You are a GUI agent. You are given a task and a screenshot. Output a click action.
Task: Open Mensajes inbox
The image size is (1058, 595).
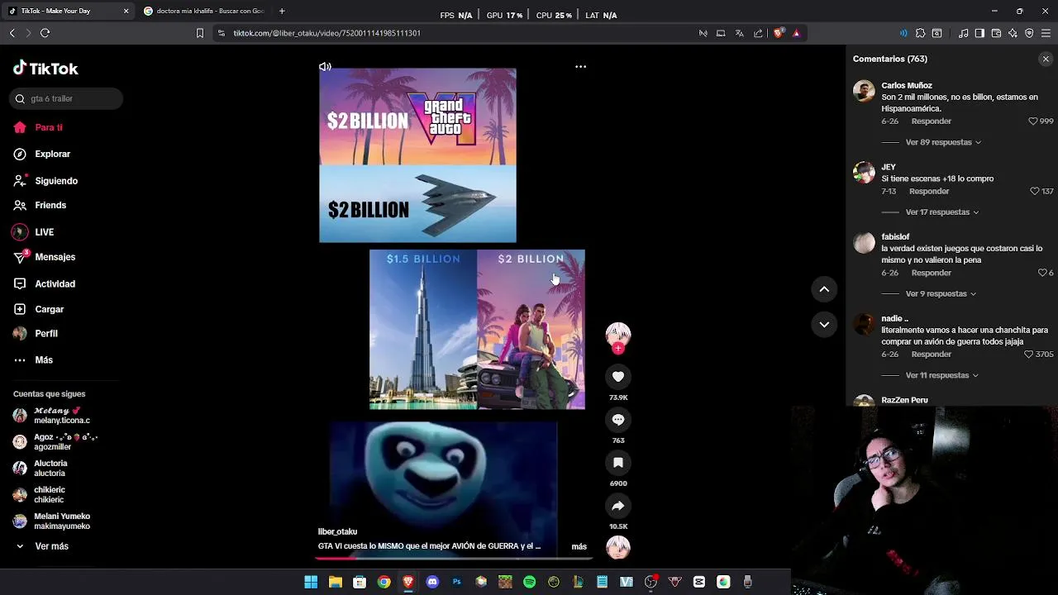click(x=44, y=257)
